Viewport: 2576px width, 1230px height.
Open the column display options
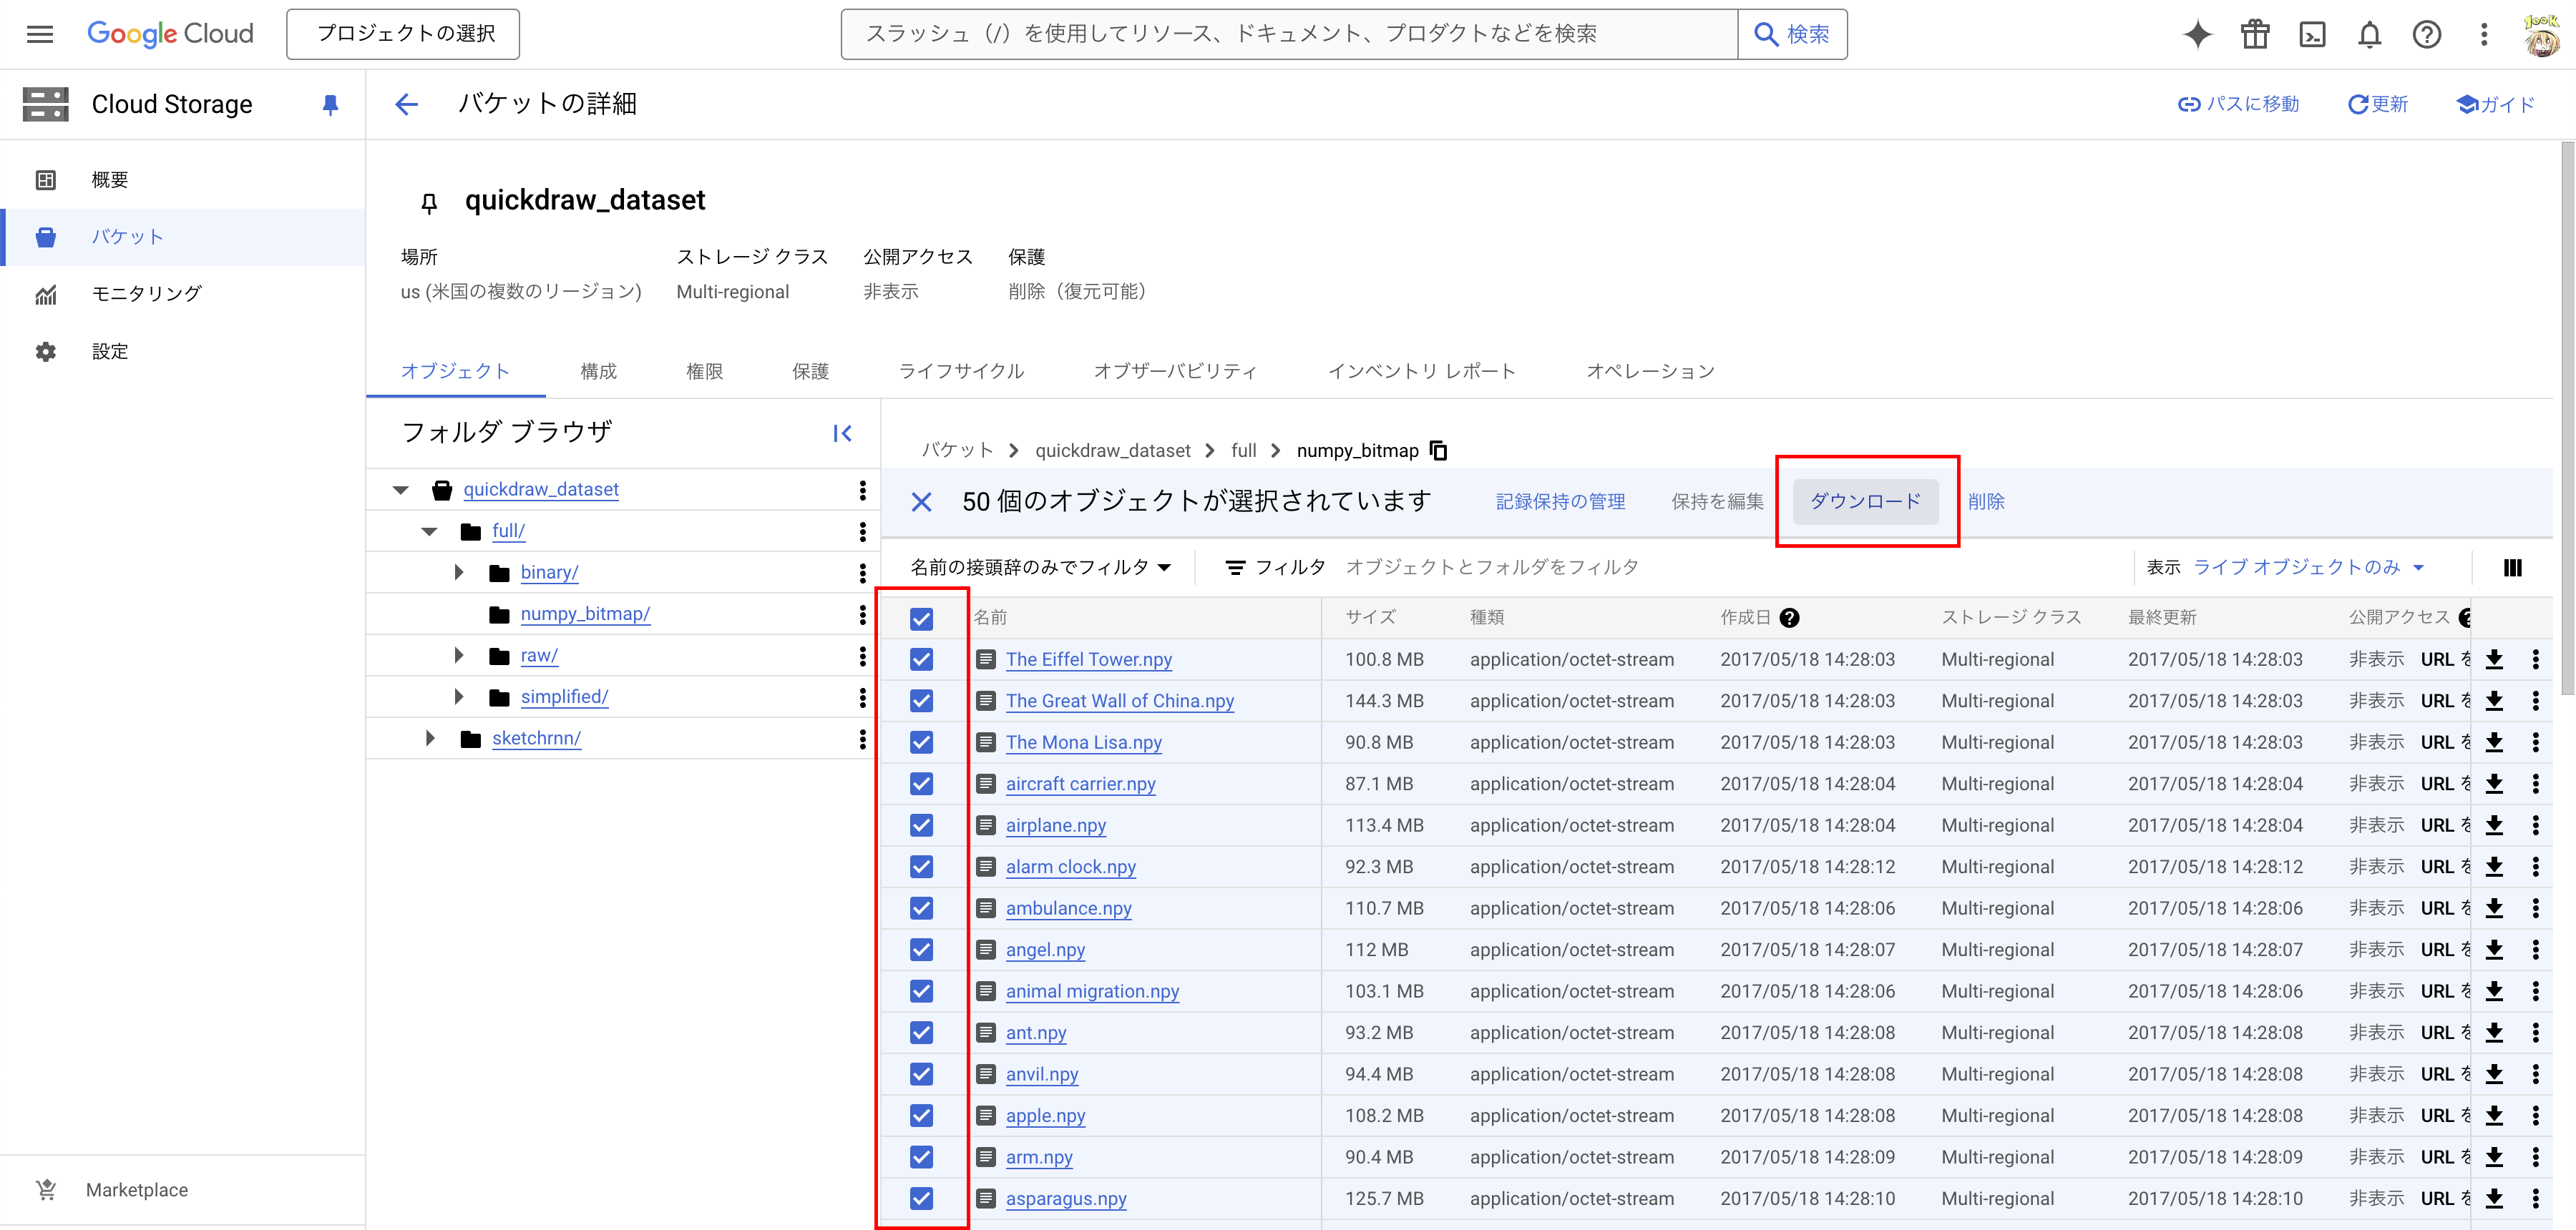(2512, 566)
